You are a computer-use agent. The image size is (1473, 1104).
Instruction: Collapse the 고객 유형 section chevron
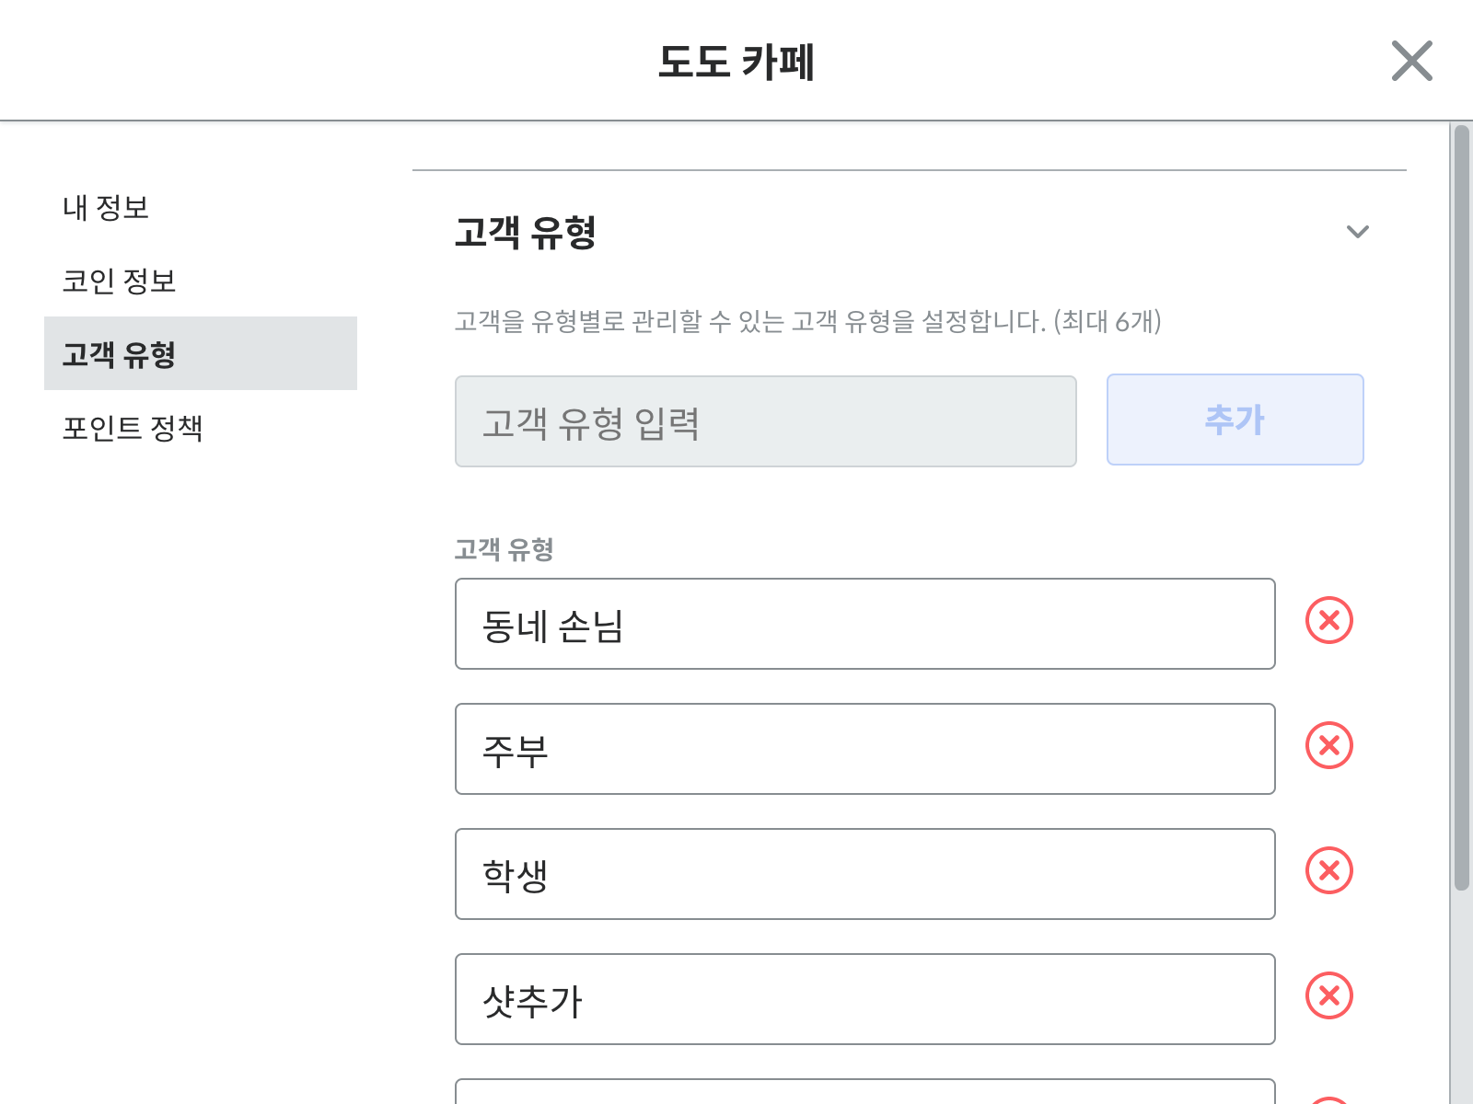(x=1357, y=232)
